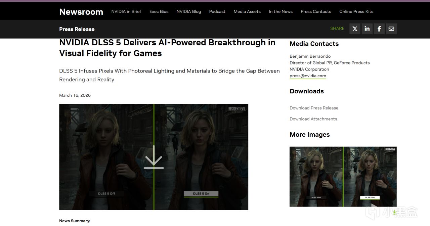Viewport: 430px width, 226px height.
Task: Select the Podcast menu item
Action: tap(217, 11)
